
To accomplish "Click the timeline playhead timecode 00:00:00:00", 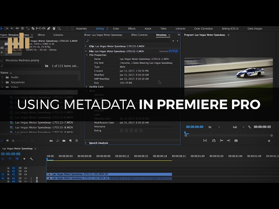I will (10, 154).
